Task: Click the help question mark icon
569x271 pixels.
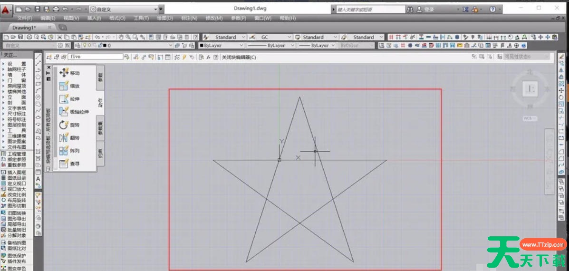Action: point(492,10)
